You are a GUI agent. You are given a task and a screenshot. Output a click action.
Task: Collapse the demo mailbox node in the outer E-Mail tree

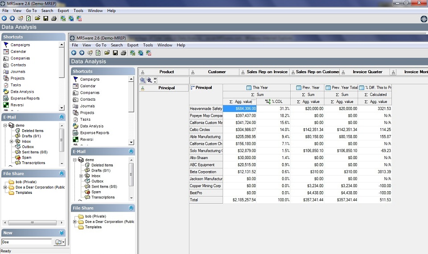pyautogui.click(x=5, y=125)
